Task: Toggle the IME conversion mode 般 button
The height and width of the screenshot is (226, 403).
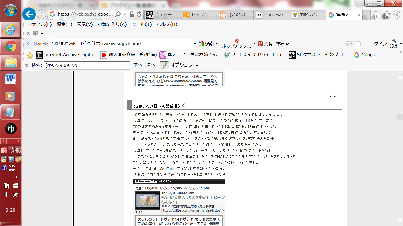Action: 18,150
